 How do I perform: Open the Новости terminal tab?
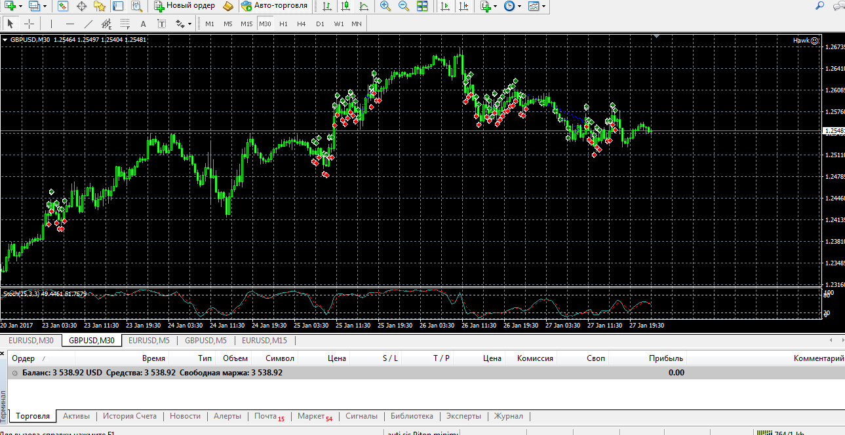click(186, 416)
